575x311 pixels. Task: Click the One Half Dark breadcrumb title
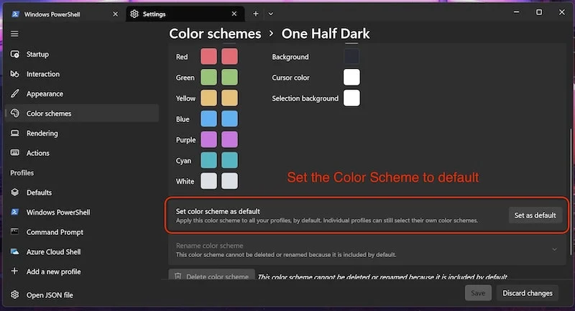pos(326,34)
